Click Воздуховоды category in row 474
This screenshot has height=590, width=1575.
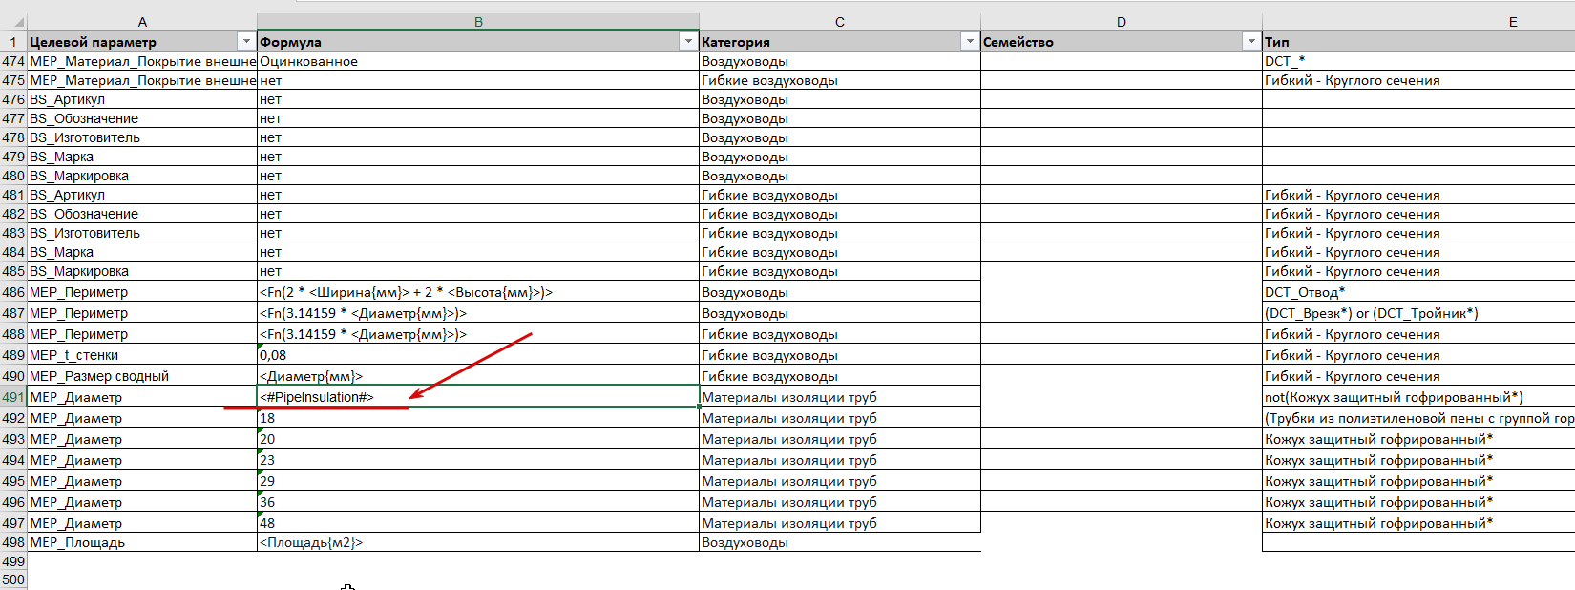840,61
